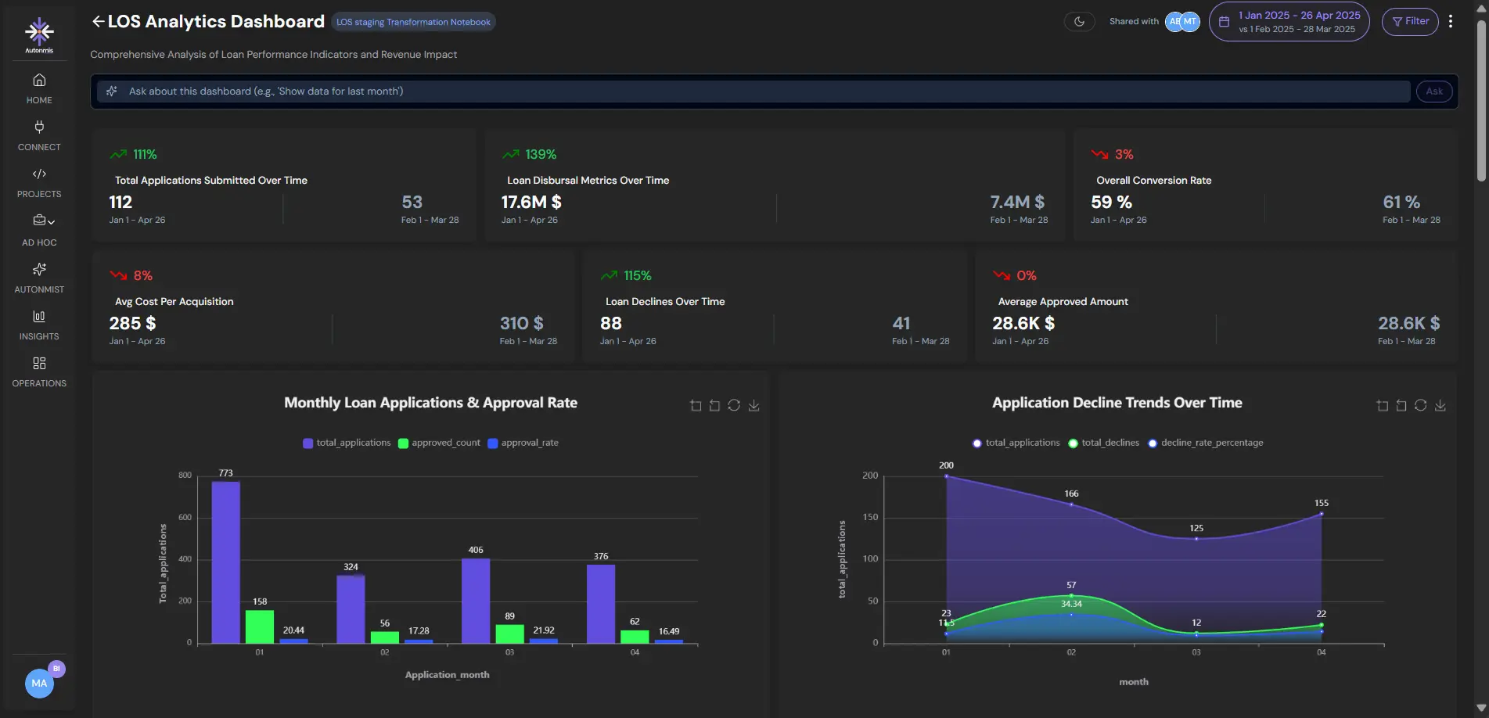Navigate to Operations in sidebar
Screen dimensions: 1489x718
coord(39,372)
